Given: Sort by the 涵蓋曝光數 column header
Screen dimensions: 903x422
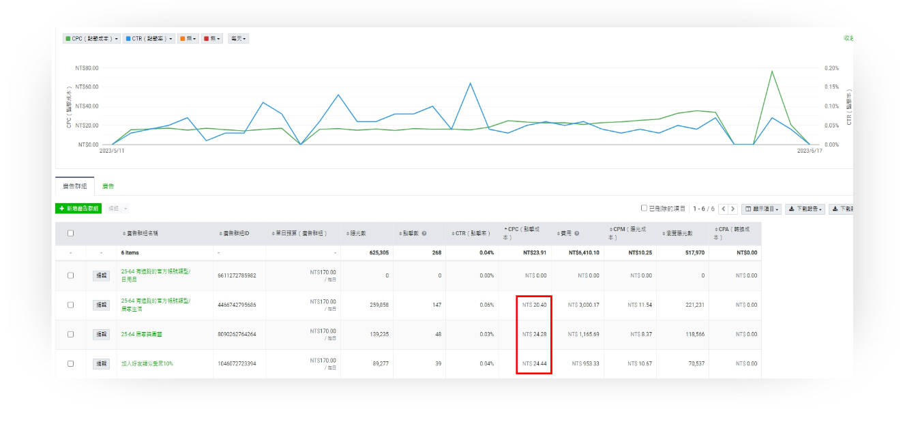Looking at the screenshot, I should [x=677, y=233].
